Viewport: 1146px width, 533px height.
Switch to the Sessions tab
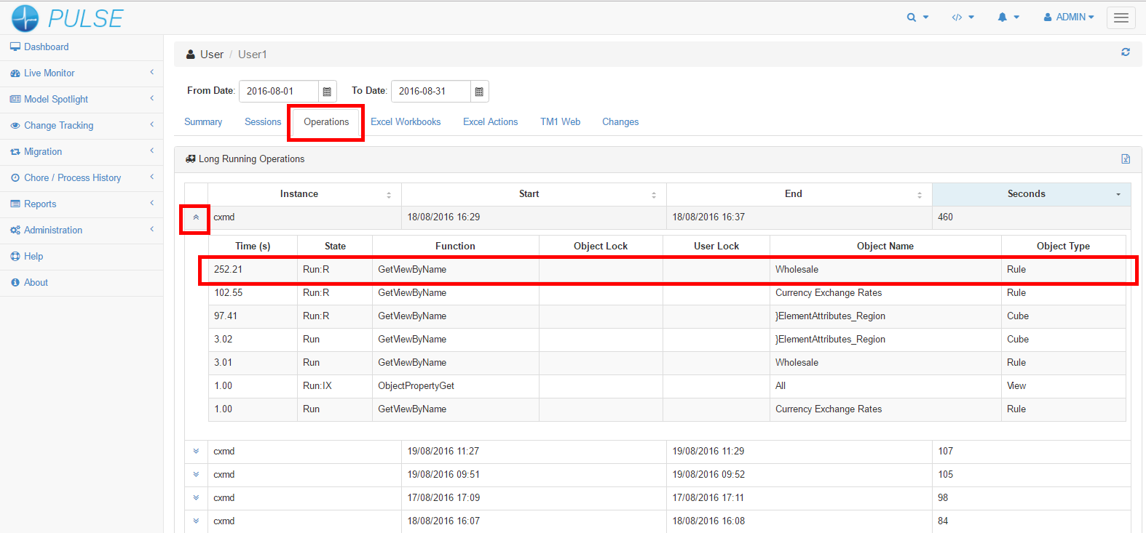pyautogui.click(x=263, y=122)
